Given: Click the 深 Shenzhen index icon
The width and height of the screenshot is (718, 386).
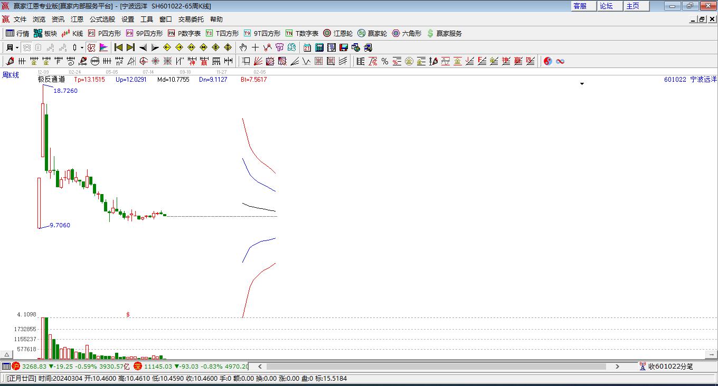Looking at the screenshot, I should coord(138,366).
